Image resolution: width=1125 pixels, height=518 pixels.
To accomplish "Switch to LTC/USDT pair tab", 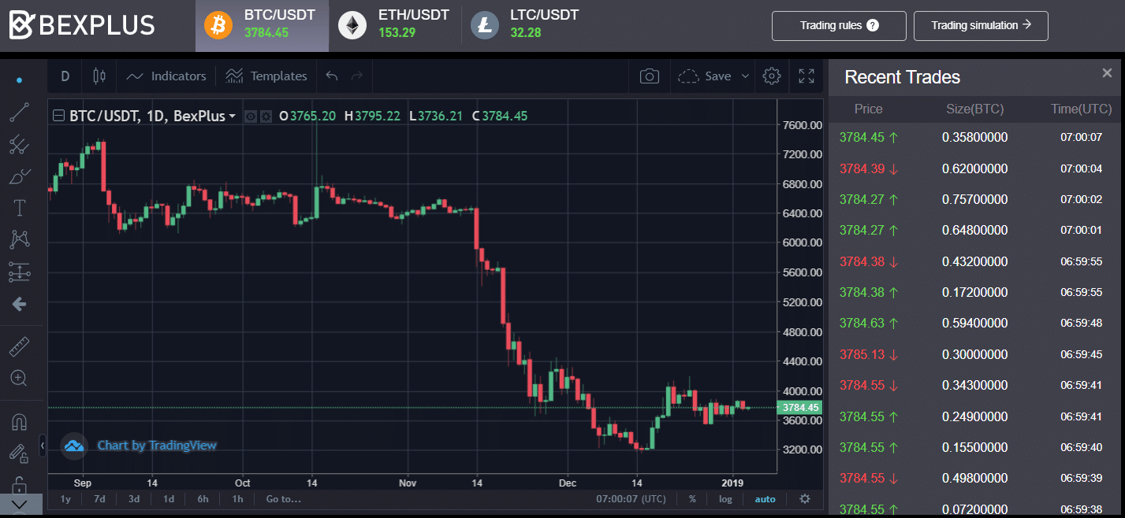I will 525,25.
